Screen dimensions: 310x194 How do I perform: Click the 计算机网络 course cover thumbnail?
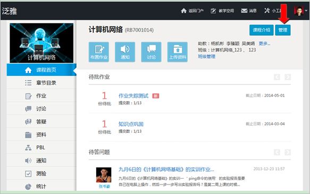[41, 43]
